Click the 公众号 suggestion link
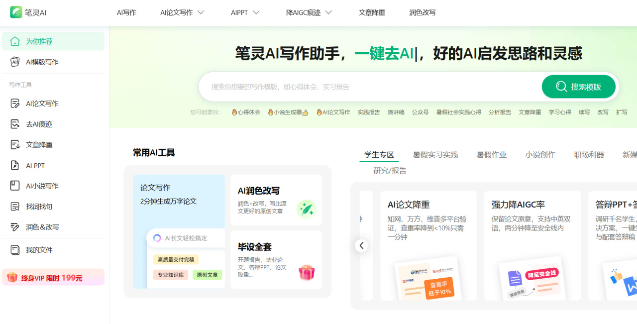637x324 pixels. point(421,112)
